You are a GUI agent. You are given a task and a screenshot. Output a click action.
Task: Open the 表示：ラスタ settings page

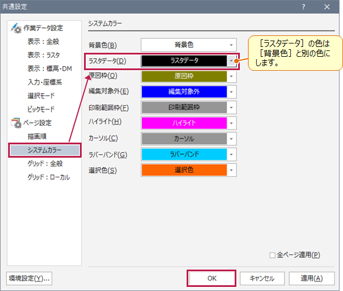43,55
